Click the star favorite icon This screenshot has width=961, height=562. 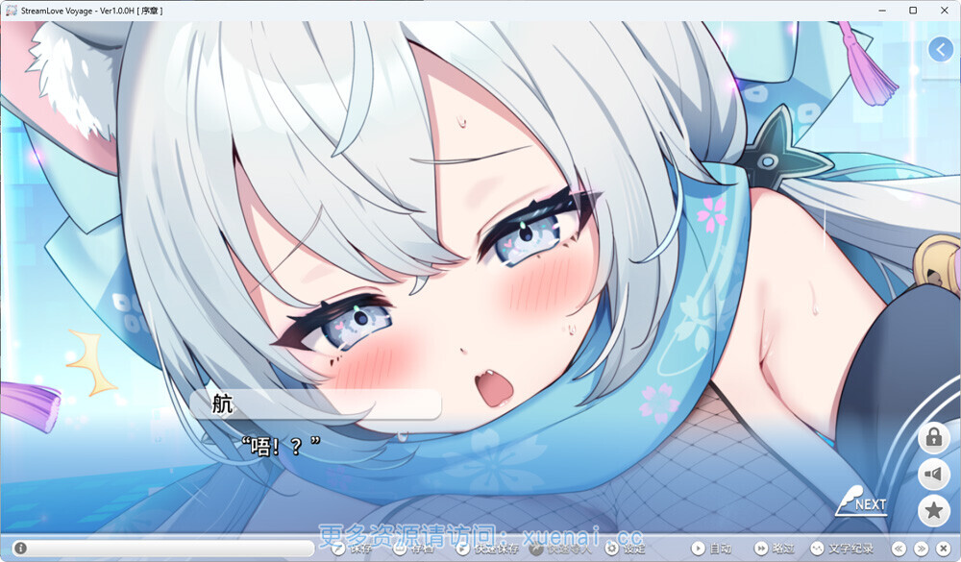[x=933, y=510]
